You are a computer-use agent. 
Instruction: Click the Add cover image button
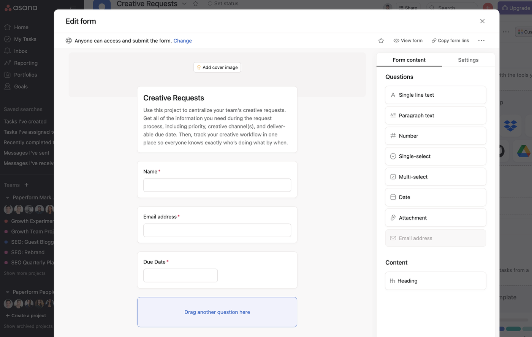217,67
